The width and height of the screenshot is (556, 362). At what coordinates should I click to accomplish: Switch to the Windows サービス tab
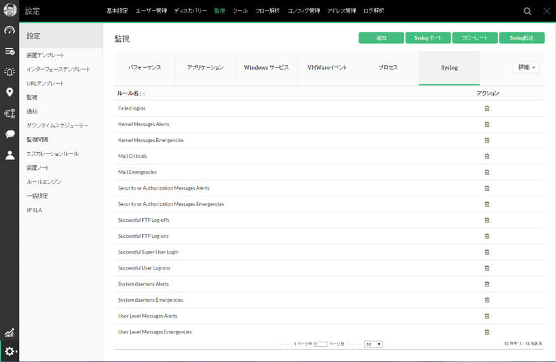click(266, 67)
